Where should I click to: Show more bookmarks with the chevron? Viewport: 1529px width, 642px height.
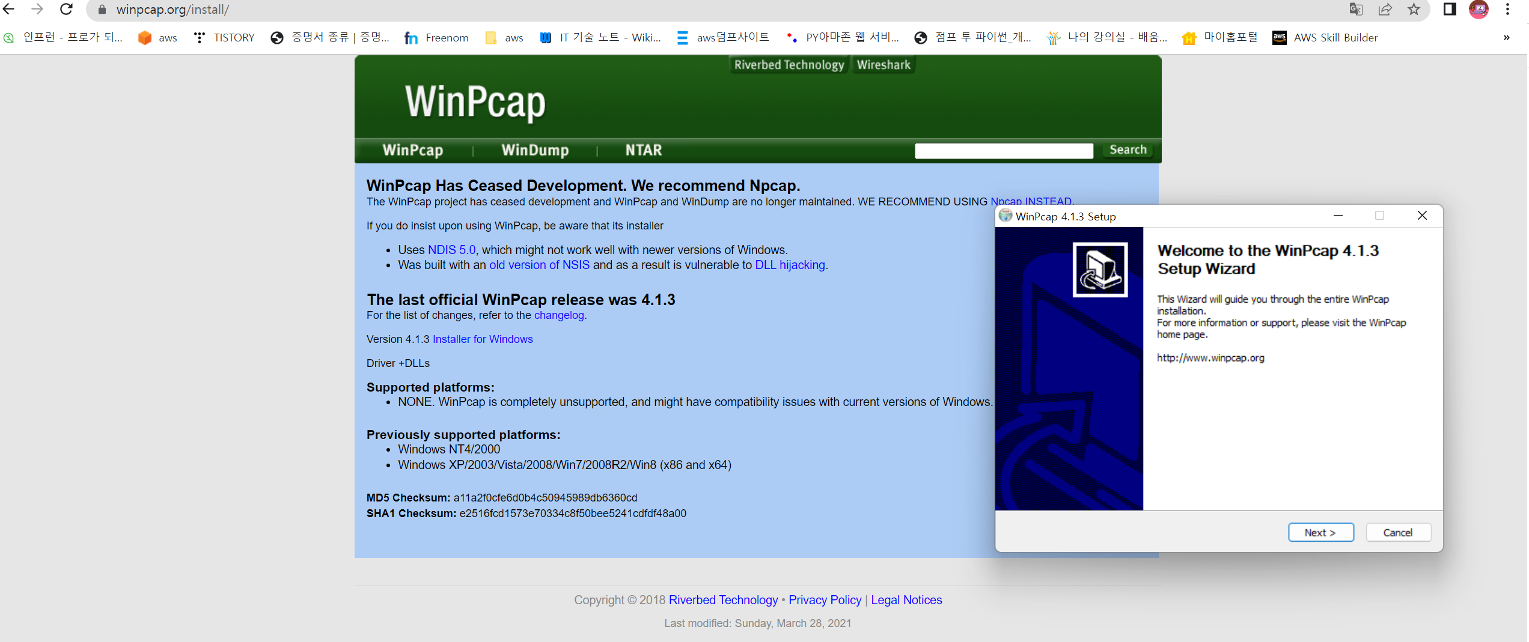click(x=1506, y=37)
